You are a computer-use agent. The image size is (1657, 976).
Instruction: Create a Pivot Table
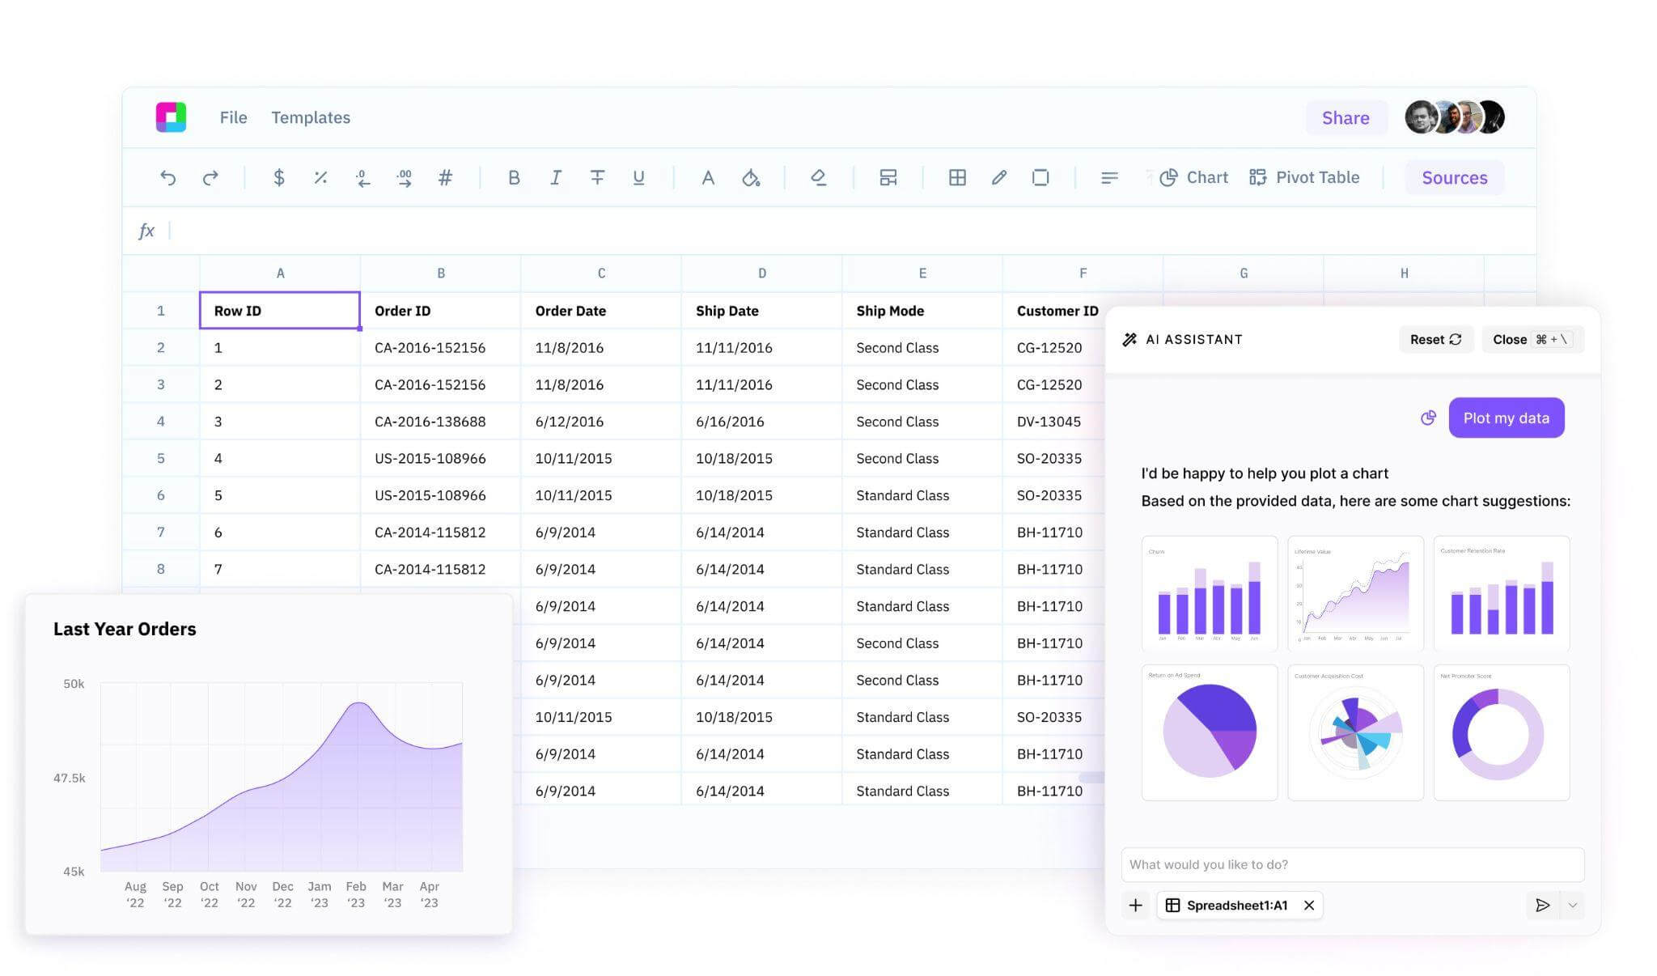(1304, 177)
